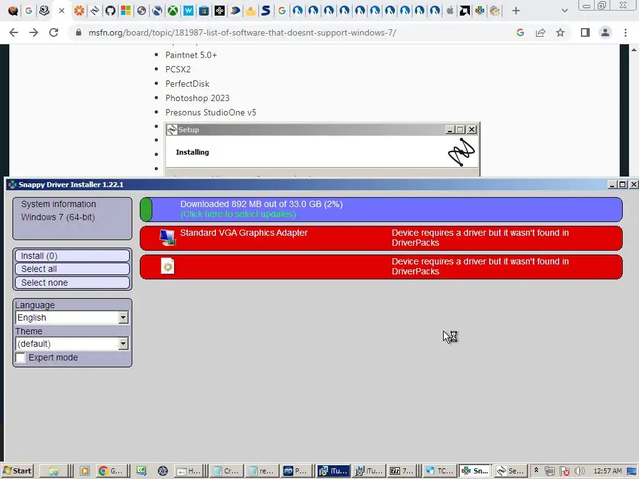Go forward in the browser
639x479 pixels.
[x=34, y=32]
